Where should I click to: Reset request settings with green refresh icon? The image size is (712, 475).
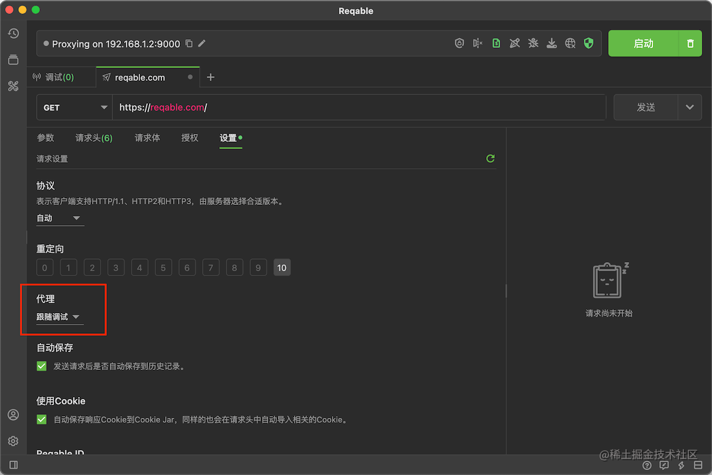coord(490,158)
